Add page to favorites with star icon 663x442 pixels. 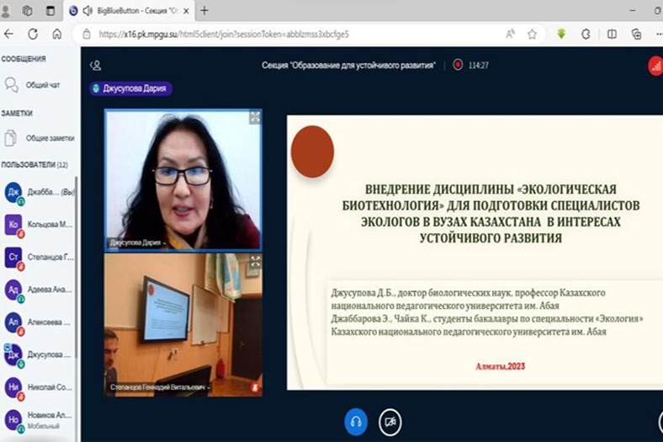point(532,35)
